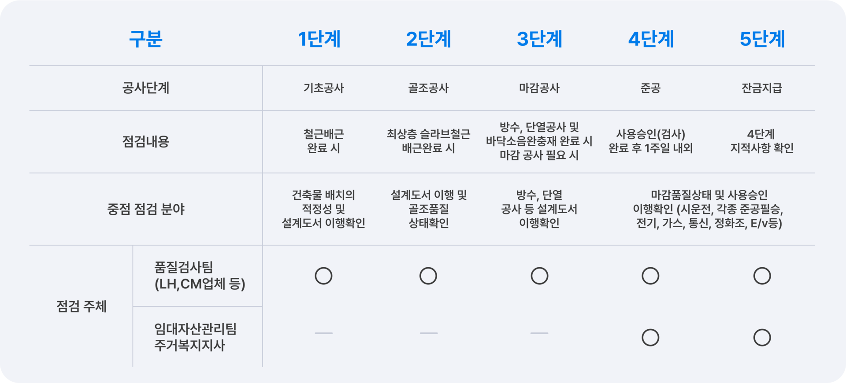Click the 구분 header
The image size is (846, 383).
(x=146, y=39)
